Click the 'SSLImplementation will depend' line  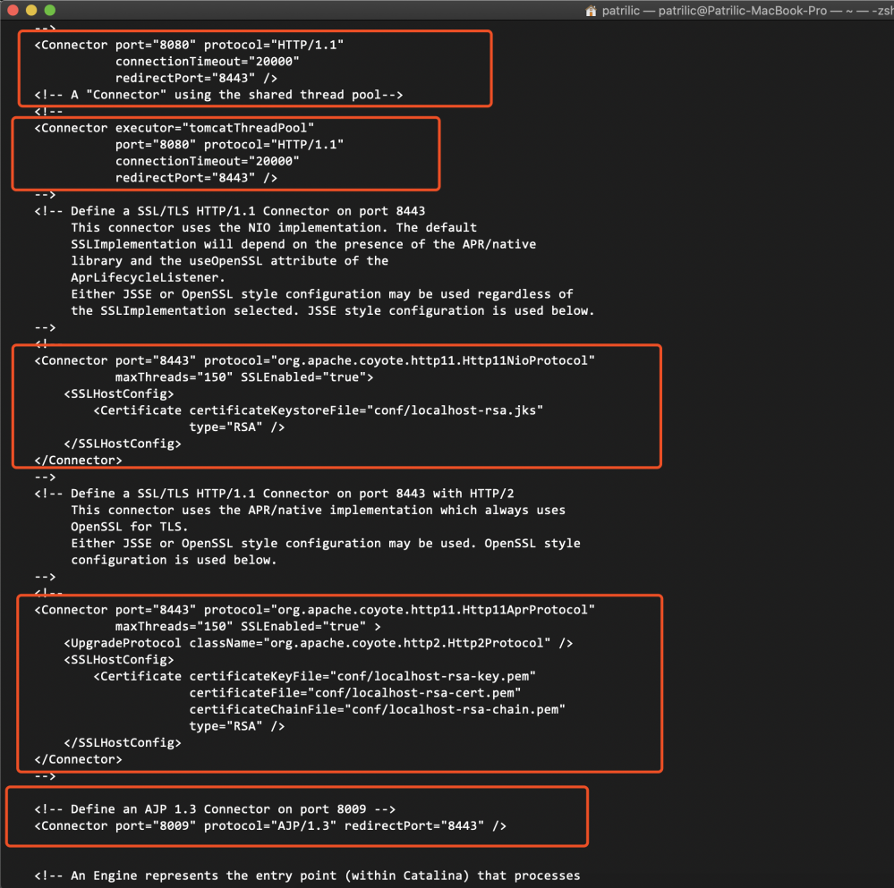[303, 244]
